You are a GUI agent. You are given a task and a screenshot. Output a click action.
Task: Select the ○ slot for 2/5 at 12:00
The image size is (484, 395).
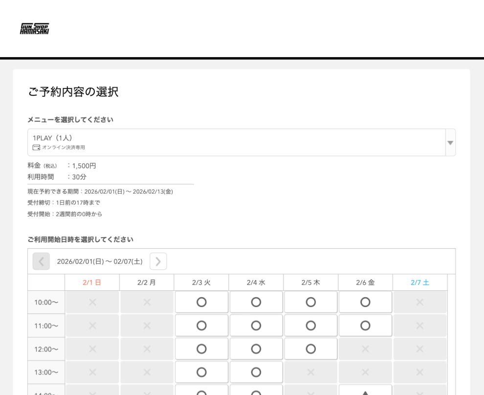pos(310,349)
